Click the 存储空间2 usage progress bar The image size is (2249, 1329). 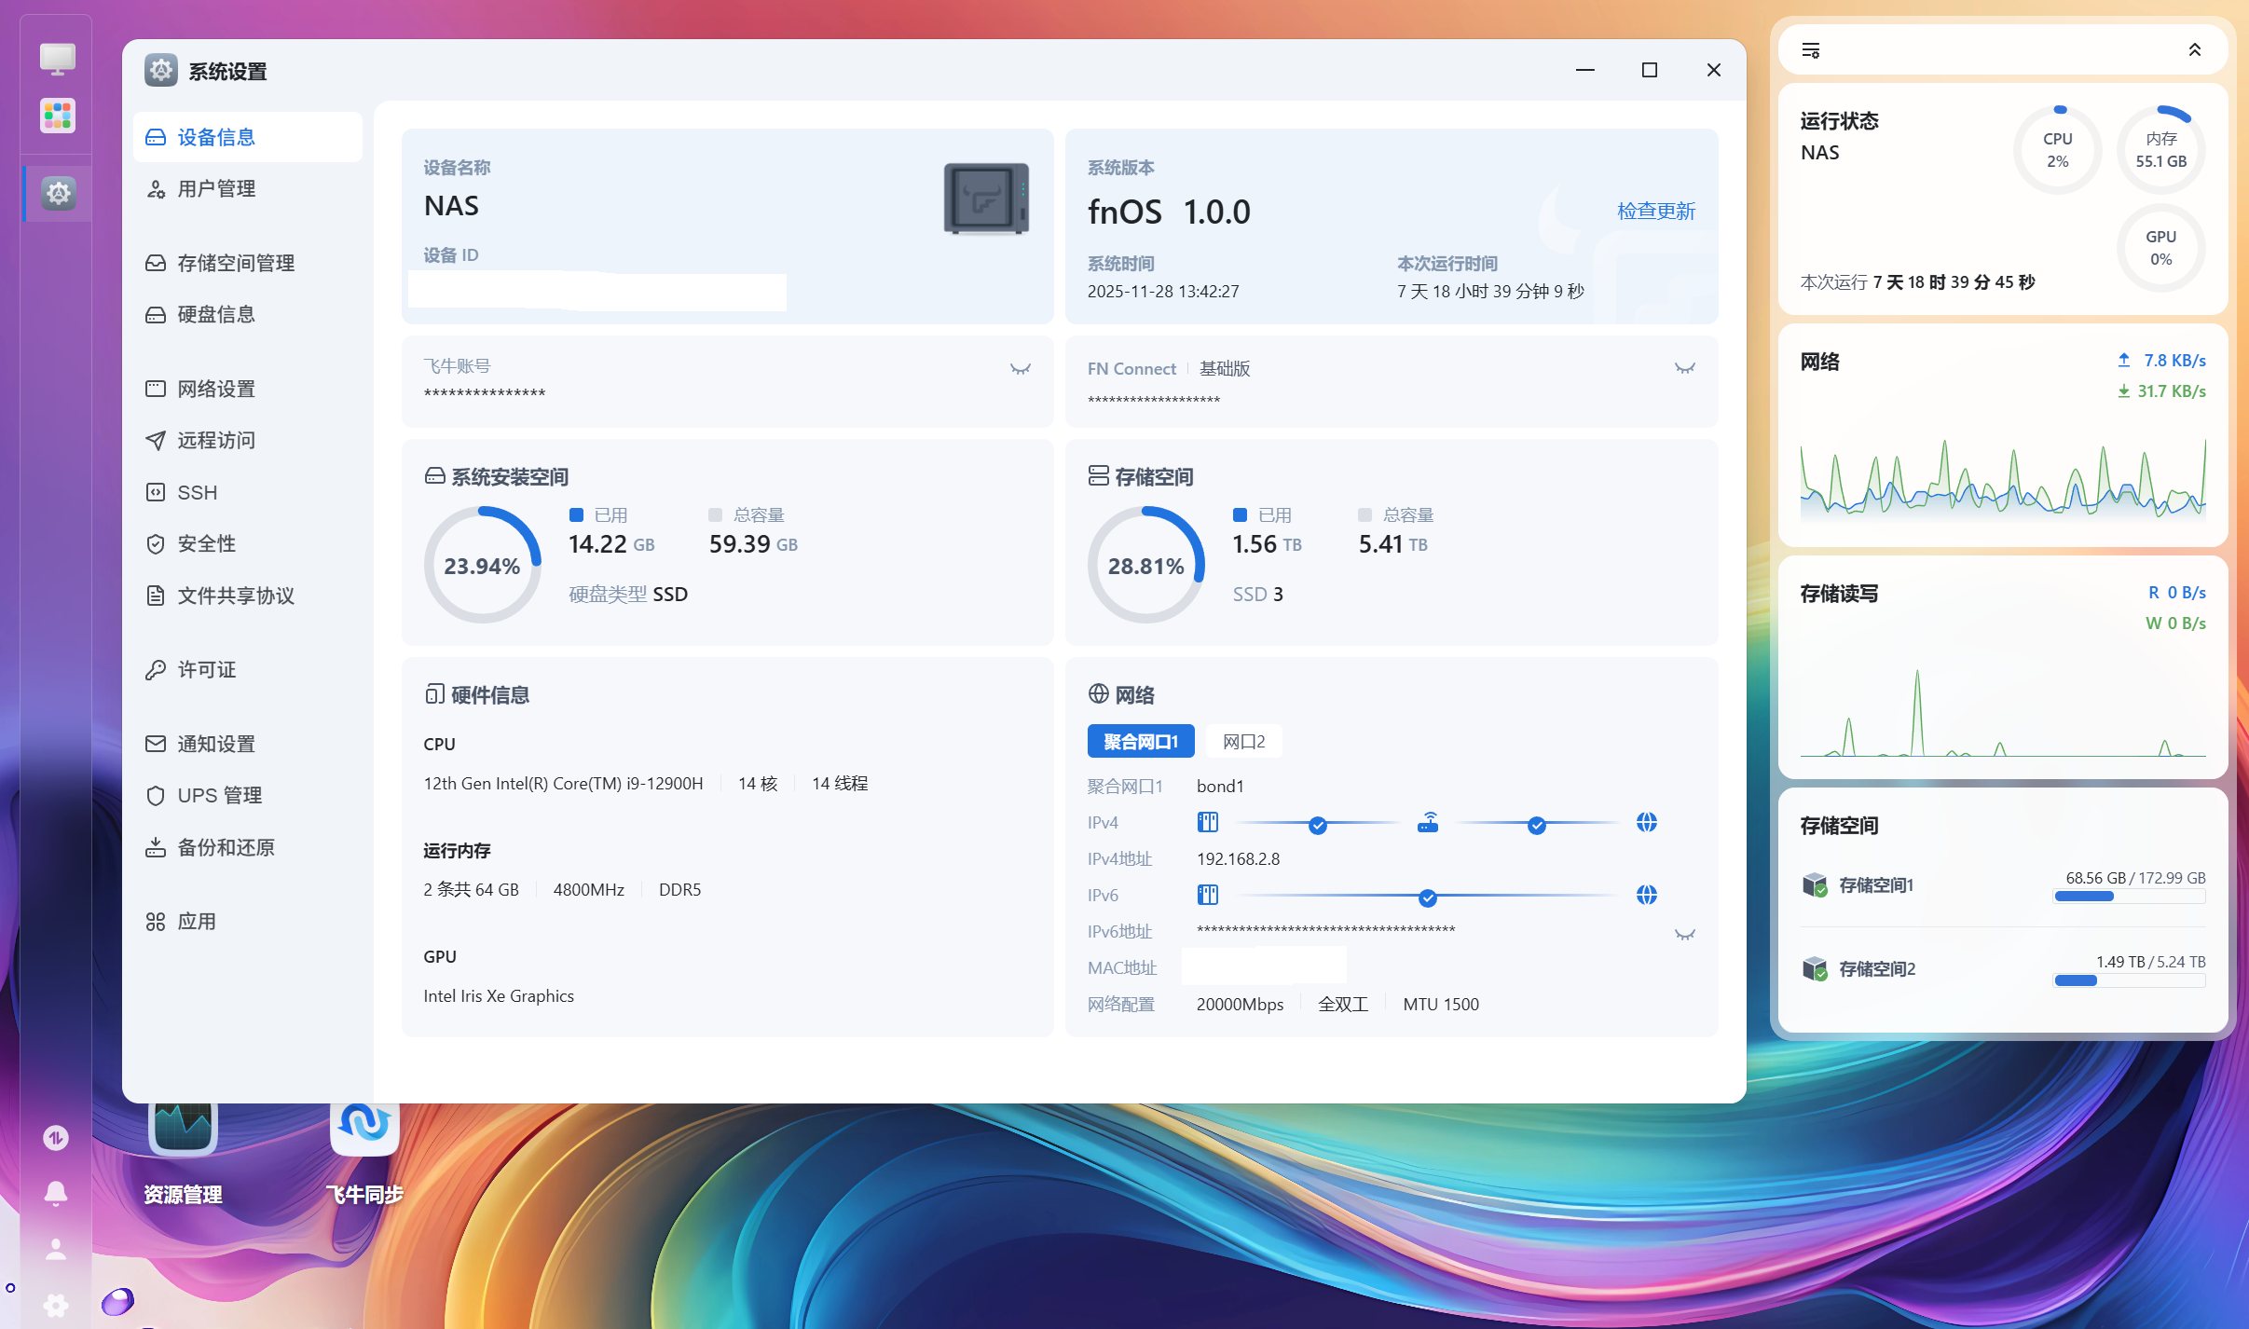[x=2129, y=980]
